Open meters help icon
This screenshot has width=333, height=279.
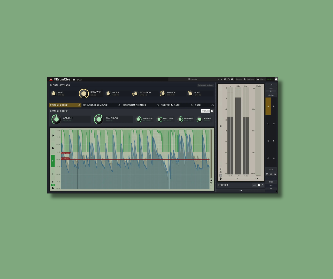coord(220,178)
